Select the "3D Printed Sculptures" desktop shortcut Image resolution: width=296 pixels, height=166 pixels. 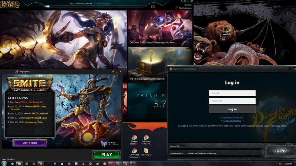point(134,153)
